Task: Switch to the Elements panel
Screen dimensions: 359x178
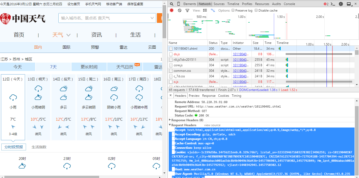Action: (x=189, y=4)
